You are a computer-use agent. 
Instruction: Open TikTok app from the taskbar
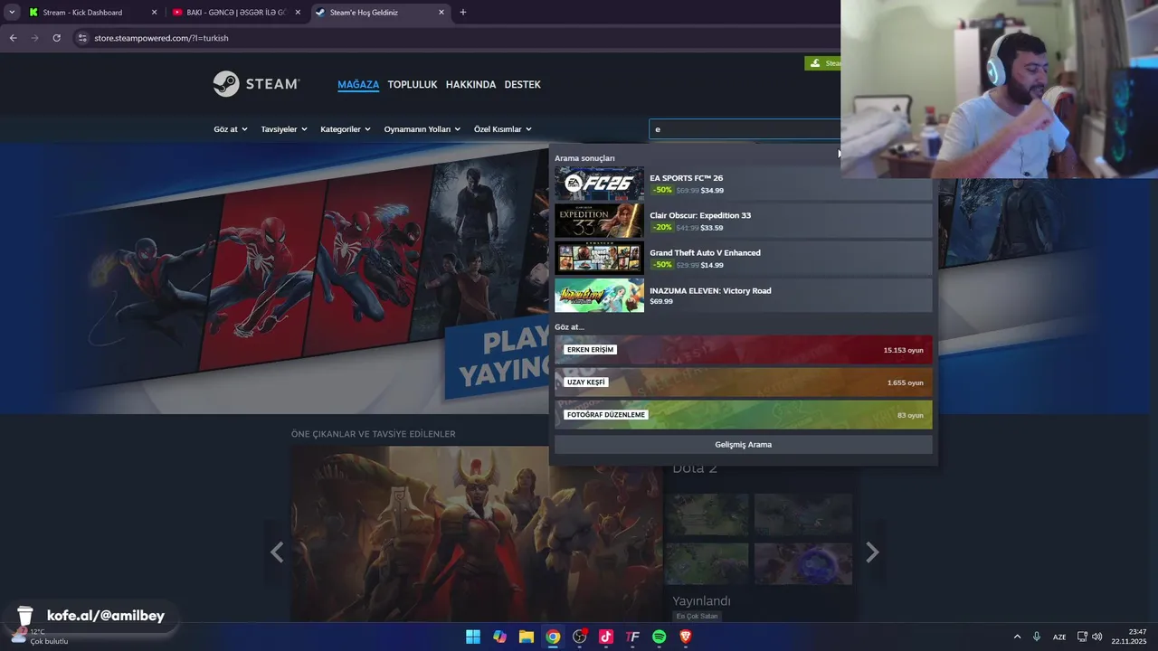[x=606, y=637]
